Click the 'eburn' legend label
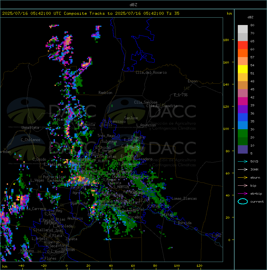The image size is (267, 270). (x=255, y=178)
